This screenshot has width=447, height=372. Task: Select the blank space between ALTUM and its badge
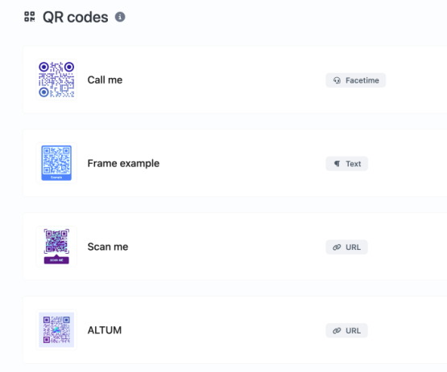point(224,330)
